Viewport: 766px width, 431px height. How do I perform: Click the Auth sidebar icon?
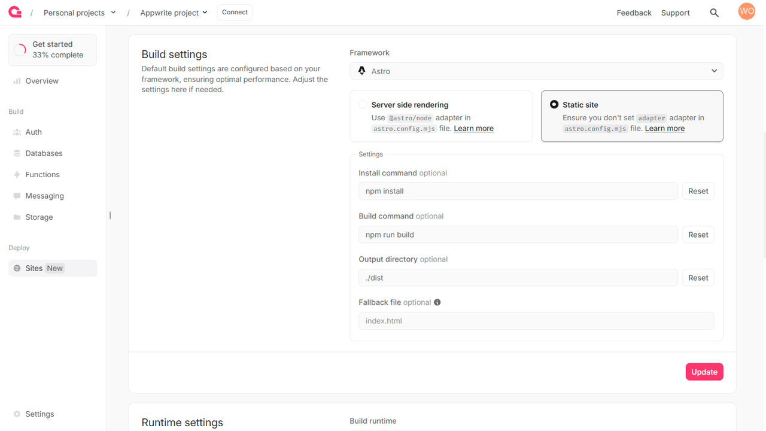coord(17,132)
